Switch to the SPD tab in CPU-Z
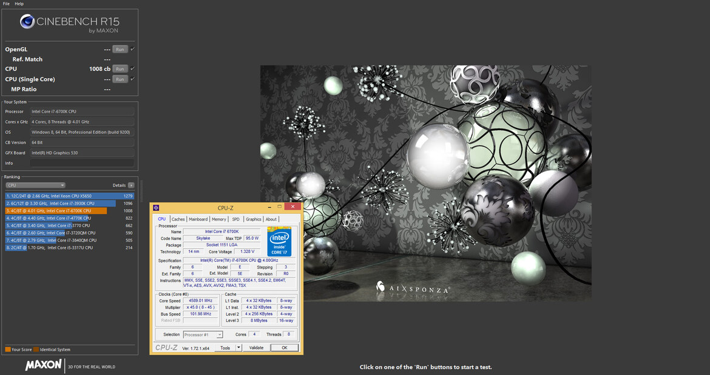This screenshot has width=710, height=375. tap(236, 219)
